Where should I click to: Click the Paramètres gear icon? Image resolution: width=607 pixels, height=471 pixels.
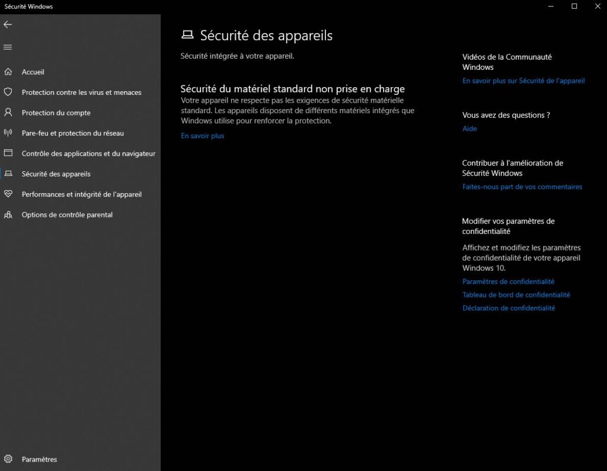point(8,459)
